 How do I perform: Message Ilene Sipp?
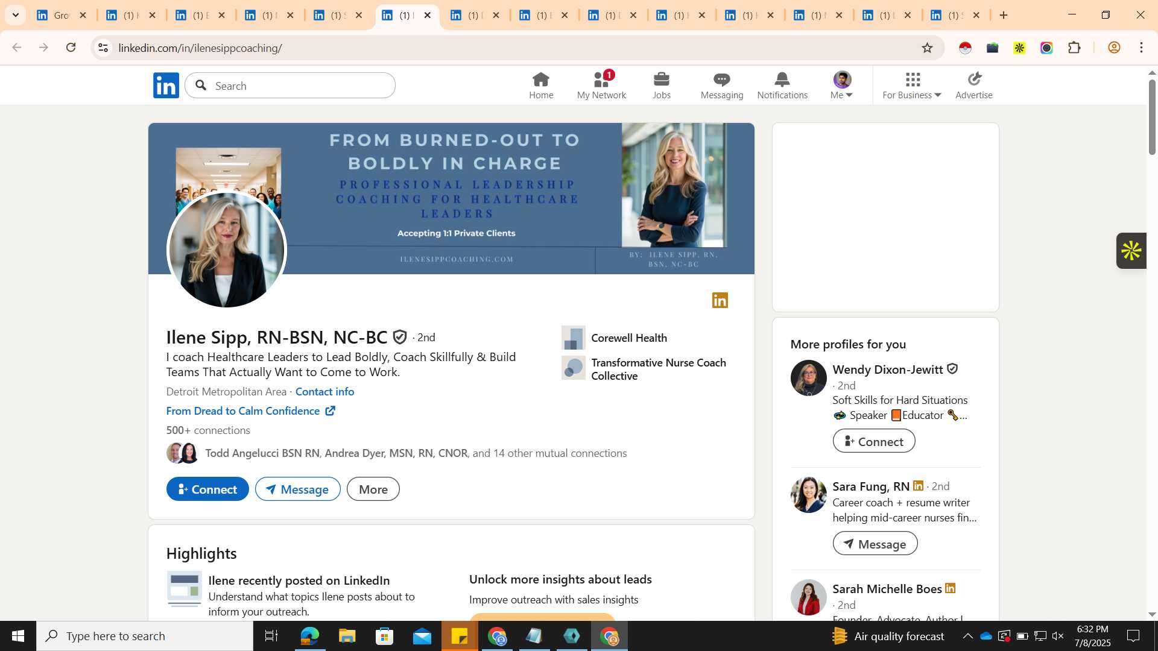pyautogui.click(x=297, y=489)
